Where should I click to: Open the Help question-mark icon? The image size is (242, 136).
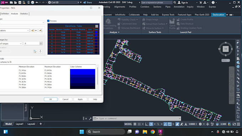(x=213, y=2)
